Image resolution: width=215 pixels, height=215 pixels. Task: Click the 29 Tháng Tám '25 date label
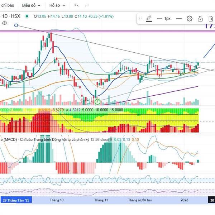tap(16, 200)
